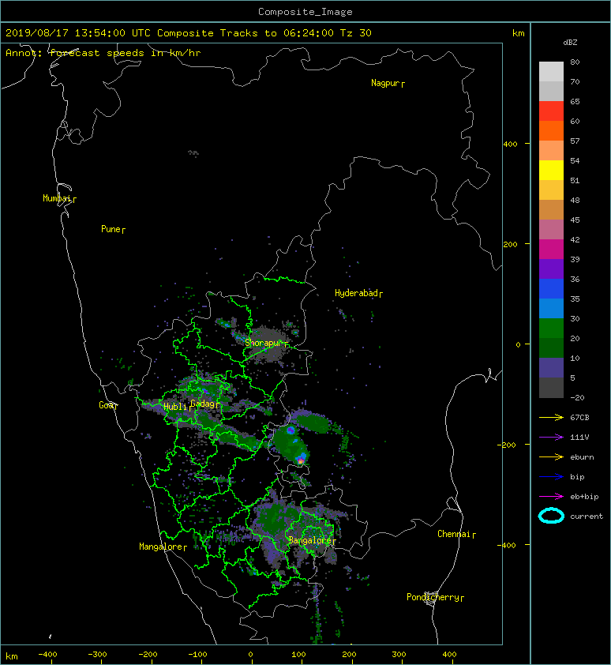Click the yellow 67CB arrow legend icon
The width and height of the screenshot is (611, 665).
551,417
